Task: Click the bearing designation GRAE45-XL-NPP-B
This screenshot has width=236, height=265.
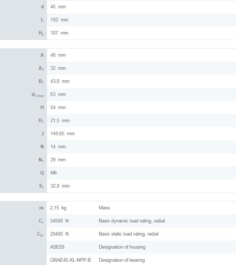Action: (x=70, y=260)
